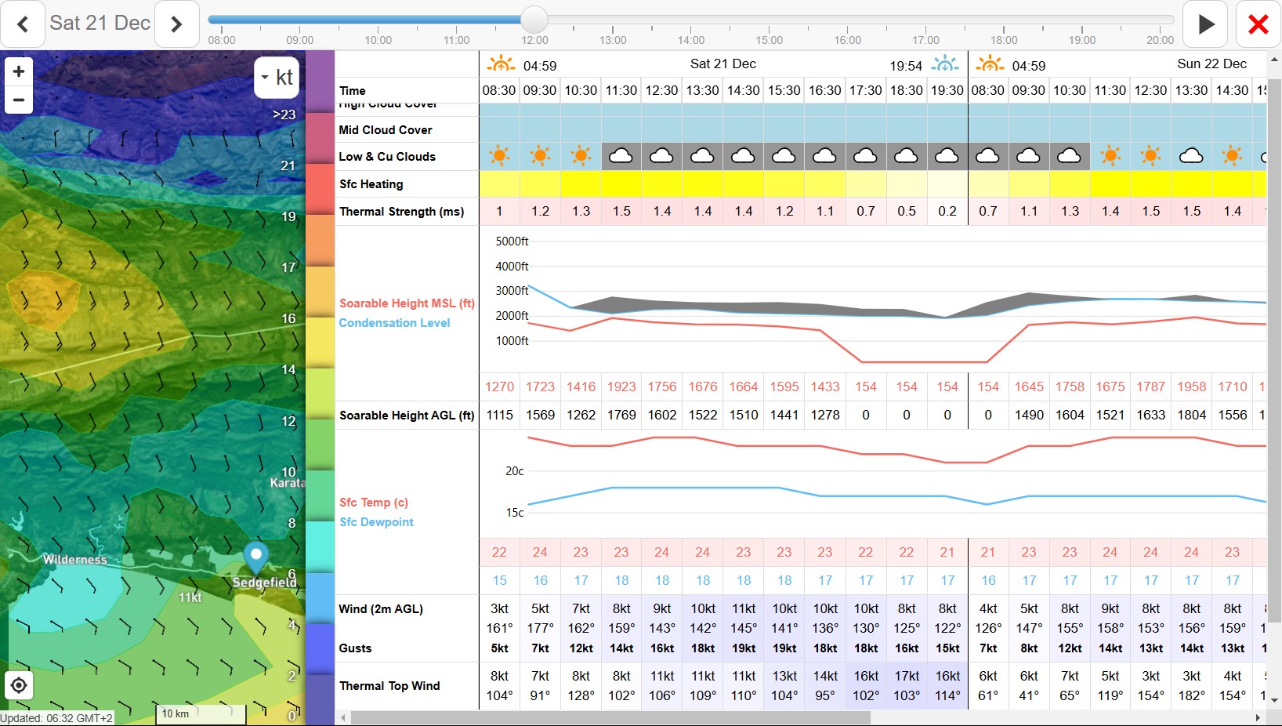Go to next day arrow
Image resolution: width=1282 pixels, height=726 pixels.
[176, 24]
